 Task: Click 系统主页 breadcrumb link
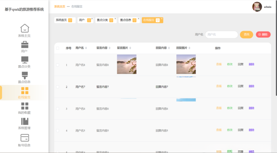(x=59, y=6)
